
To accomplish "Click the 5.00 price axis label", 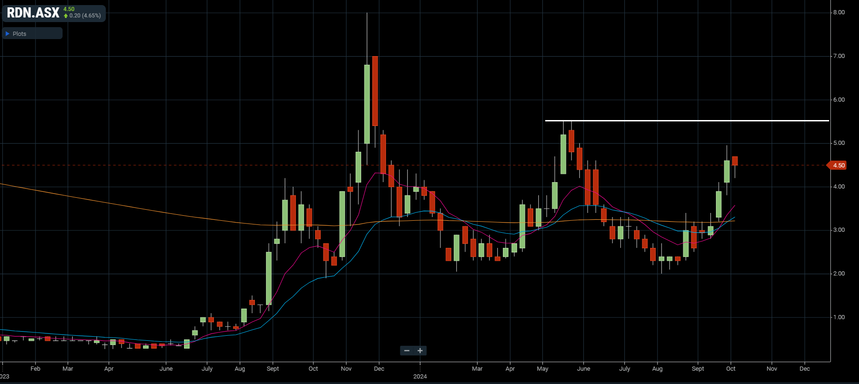I will pyautogui.click(x=839, y=143).
